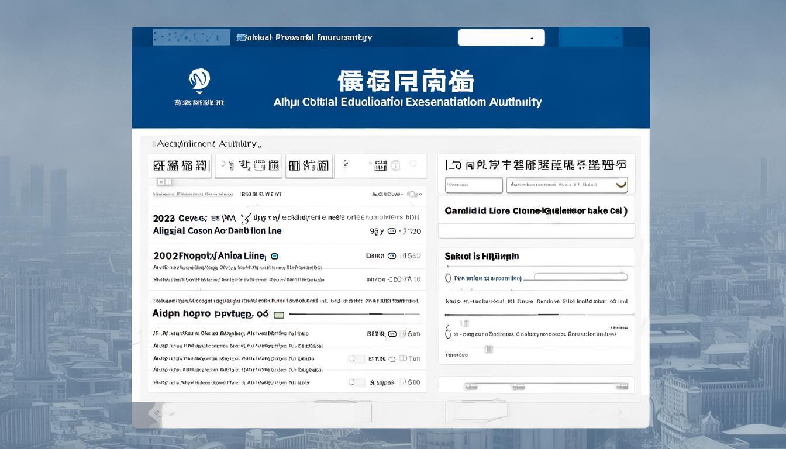Open the "Aidpn hopro ppvtuep, 06" heading
786x449 pixels.
pos(211,314)
